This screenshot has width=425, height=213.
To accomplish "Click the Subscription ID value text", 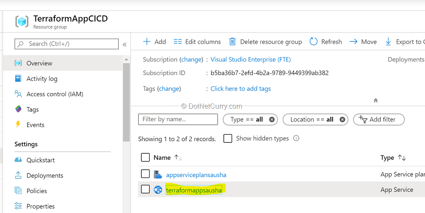I will (270, 73).
